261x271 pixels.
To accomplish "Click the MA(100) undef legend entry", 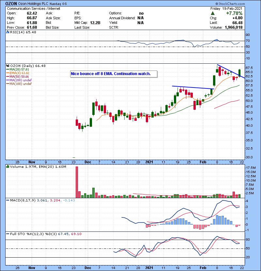I will 19,84.
